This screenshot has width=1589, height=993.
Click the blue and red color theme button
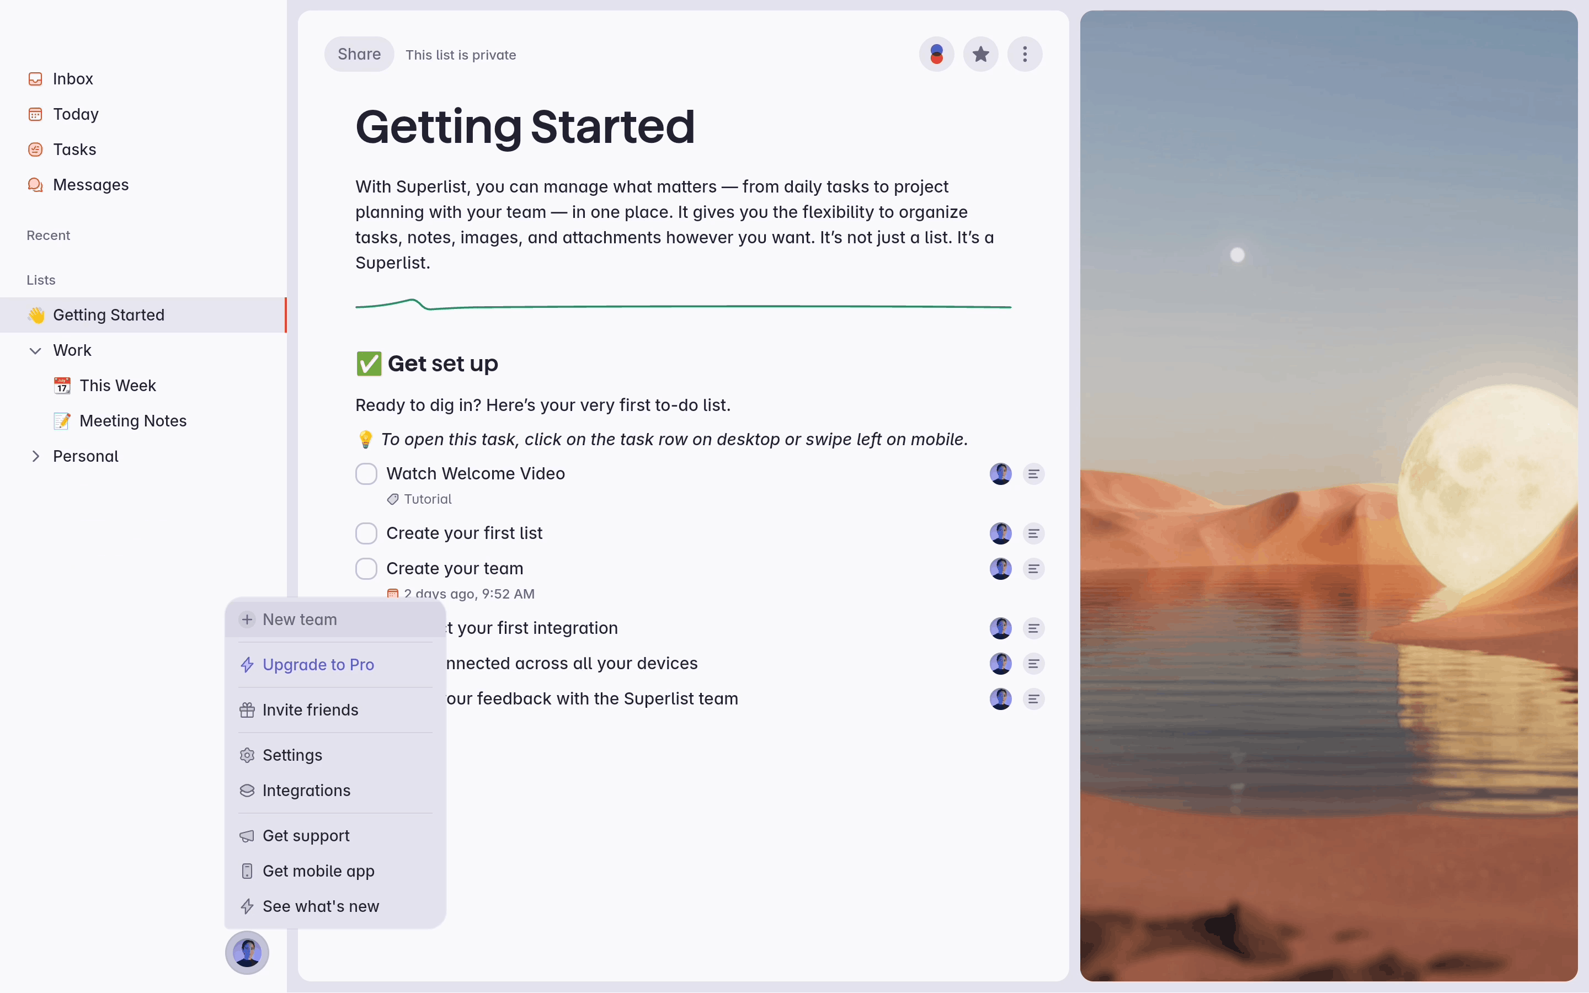(x=936, y=55)
